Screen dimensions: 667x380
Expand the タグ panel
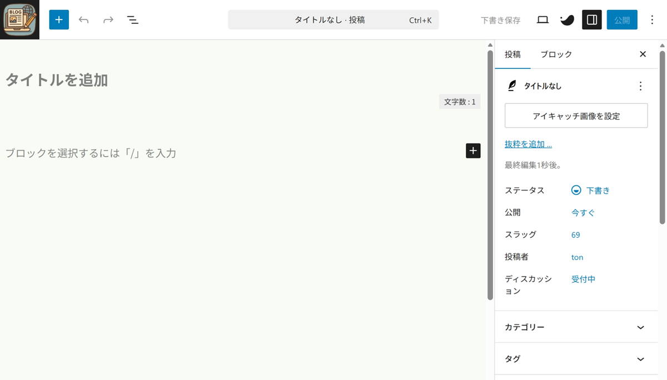point(576,359)
